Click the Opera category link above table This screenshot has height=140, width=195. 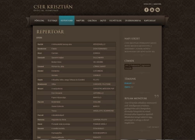39,38
